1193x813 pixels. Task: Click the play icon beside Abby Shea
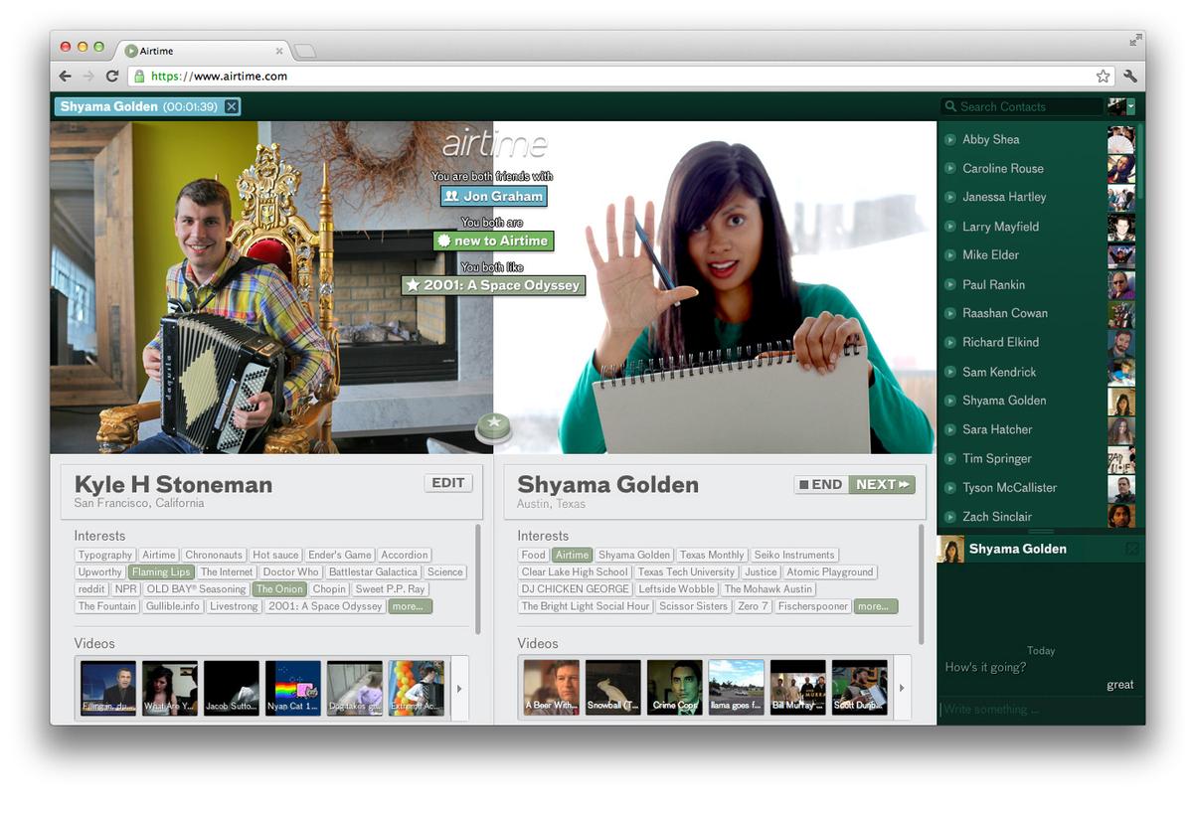pos(950,140)
